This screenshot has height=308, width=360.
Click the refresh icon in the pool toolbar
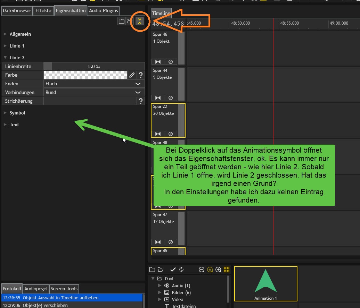coord(181,269)
